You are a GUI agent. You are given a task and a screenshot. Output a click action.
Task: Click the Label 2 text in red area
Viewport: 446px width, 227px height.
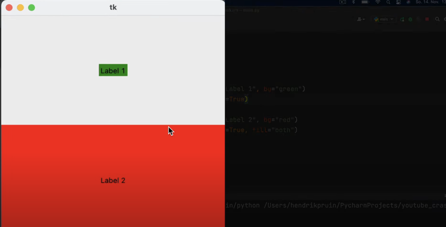(113, 180)
